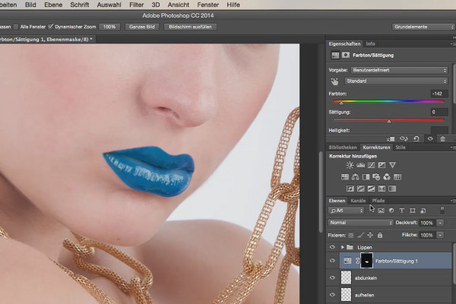The image size is (456, 304).
Task: Filter layers by smart objects
Action: pos(423,211)
